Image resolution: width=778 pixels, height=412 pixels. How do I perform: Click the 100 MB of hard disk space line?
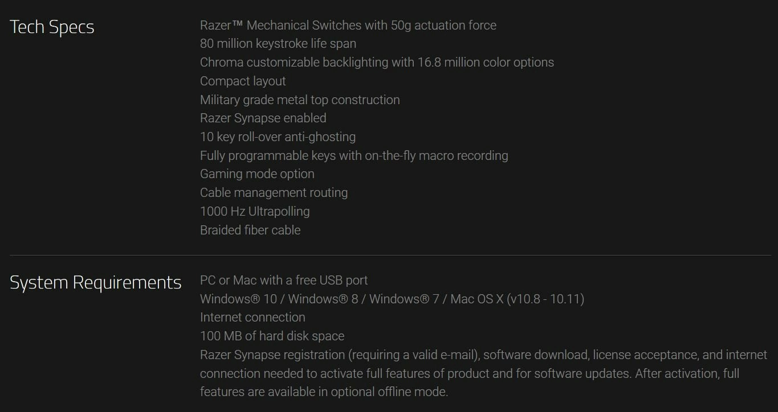(x=272, y=336)
